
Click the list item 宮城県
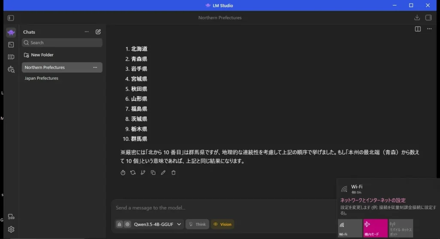pyautogui.click(x=139, y=79)
